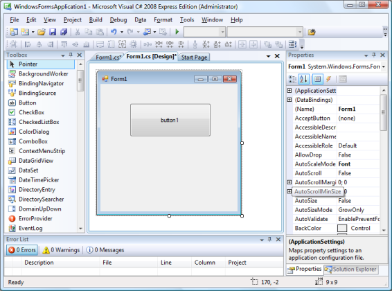
Task: Start debugging with the green play icon
Action: click(x=177, y=32)
